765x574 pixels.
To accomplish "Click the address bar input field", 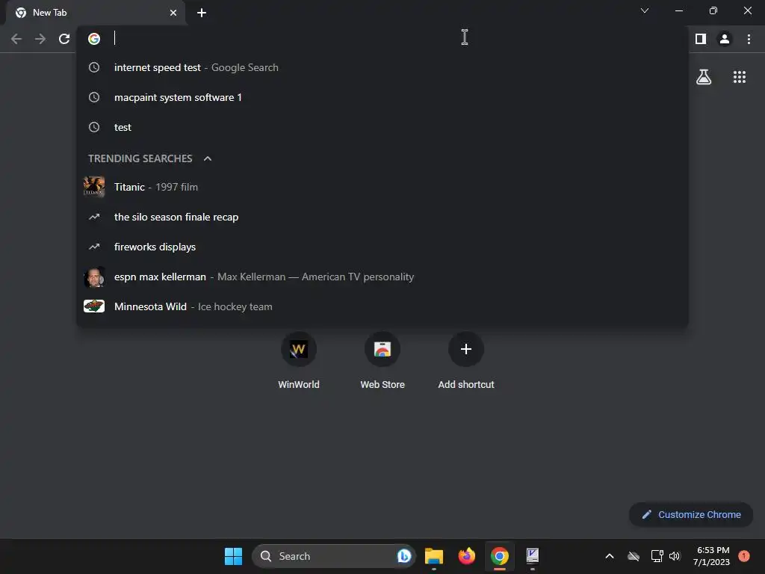I will click(x=383, y=39).
